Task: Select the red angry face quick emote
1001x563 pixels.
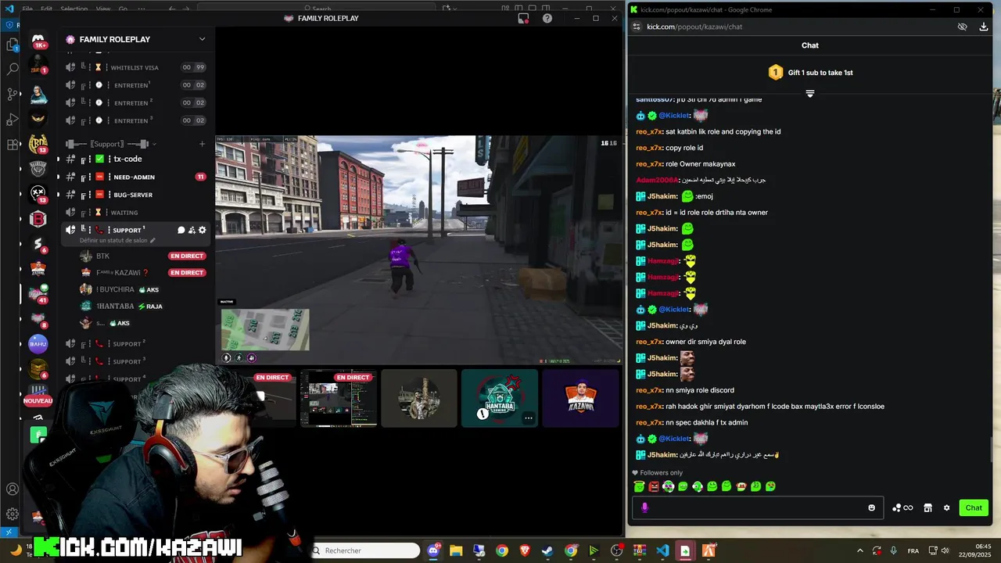Action: (x=654, y=486)
